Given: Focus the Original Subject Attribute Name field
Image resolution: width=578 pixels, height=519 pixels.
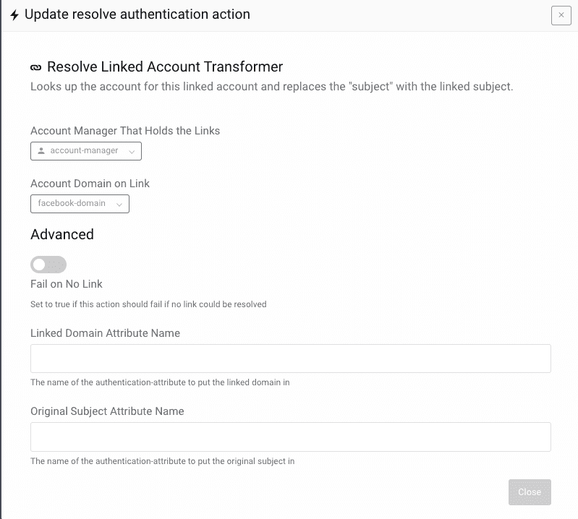Looking at the screenshot, I should click(x=290, y=437).
